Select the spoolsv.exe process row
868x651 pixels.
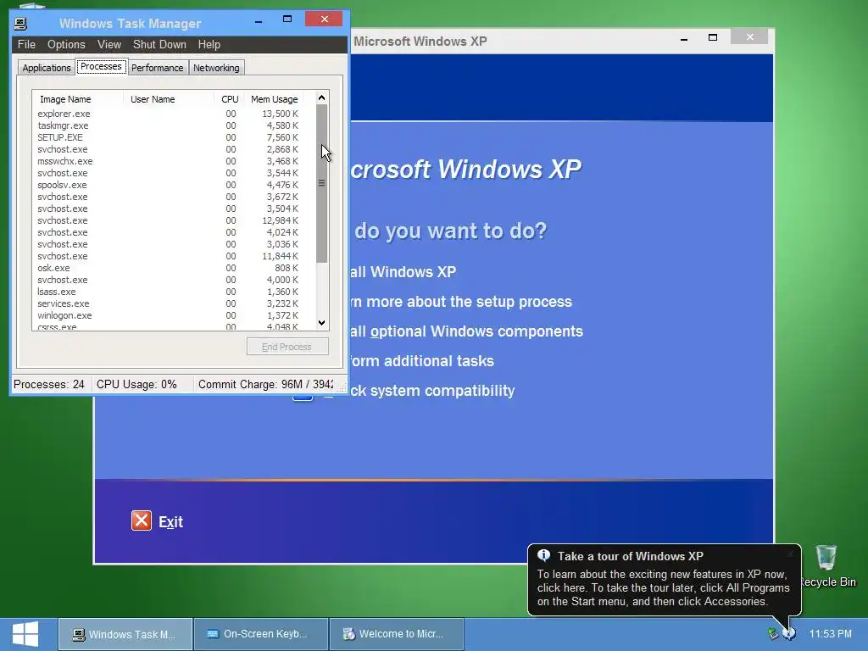pos(169,185)
